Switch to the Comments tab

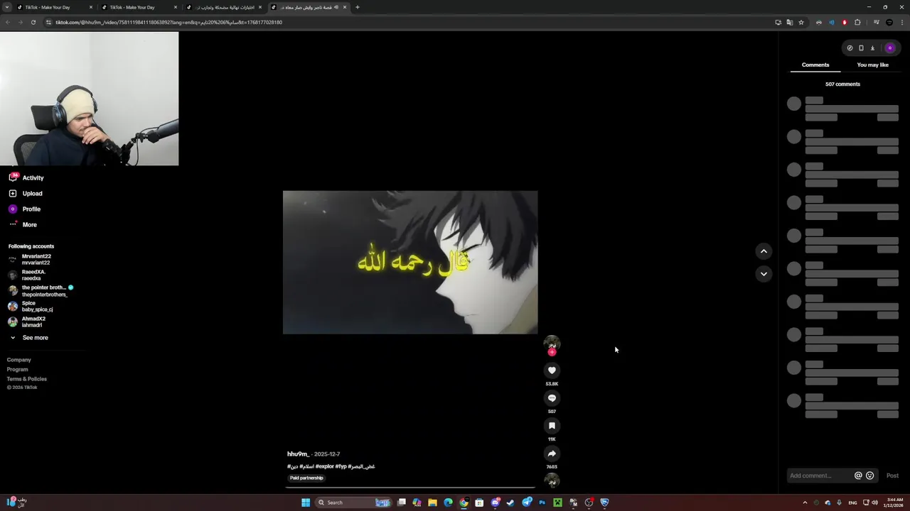click(815, 65)
